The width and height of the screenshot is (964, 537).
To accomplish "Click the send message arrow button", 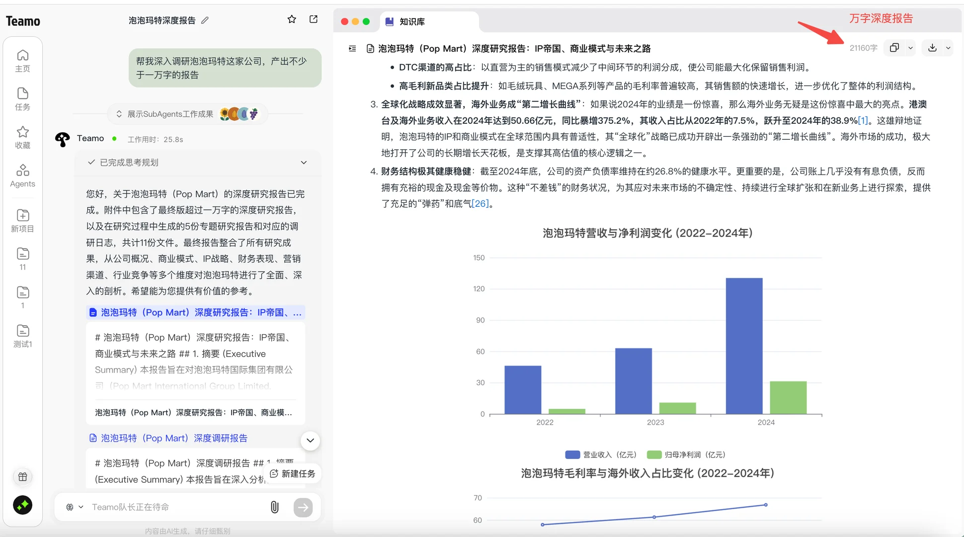I will (x=303, y=507).
